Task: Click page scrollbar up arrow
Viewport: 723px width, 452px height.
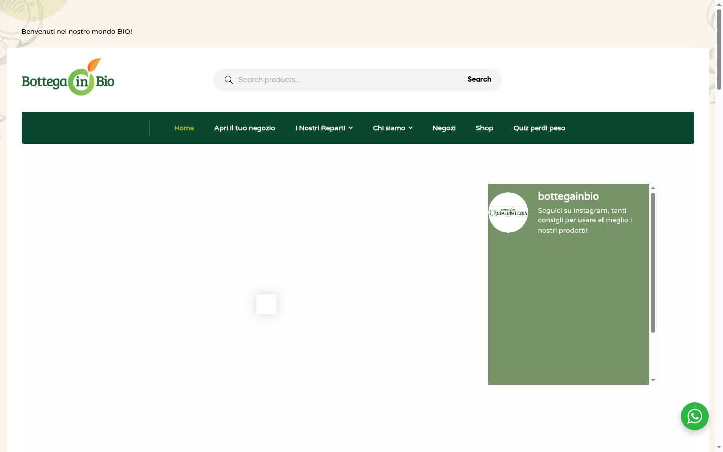Action: tap(719, 4)
